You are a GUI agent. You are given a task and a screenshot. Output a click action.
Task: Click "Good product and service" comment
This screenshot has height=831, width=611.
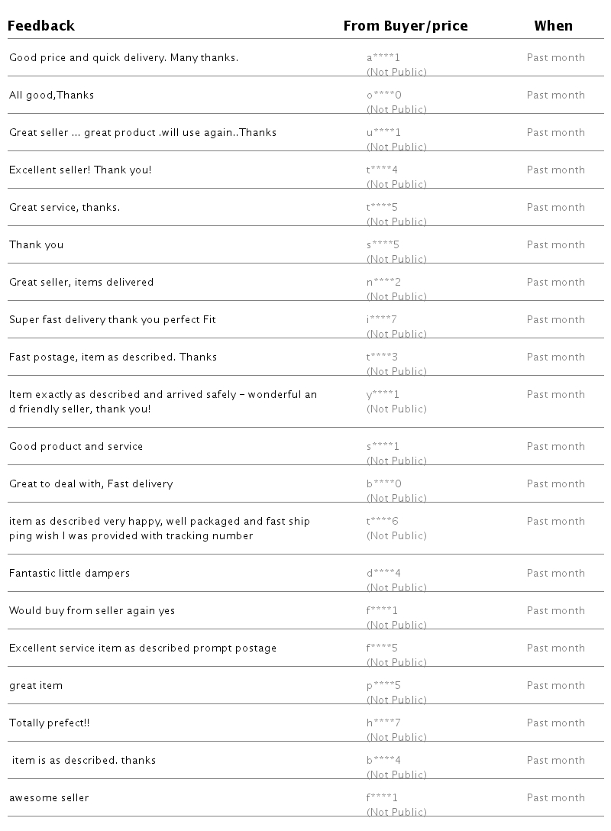pyautogui.click(x=76, y=447)
